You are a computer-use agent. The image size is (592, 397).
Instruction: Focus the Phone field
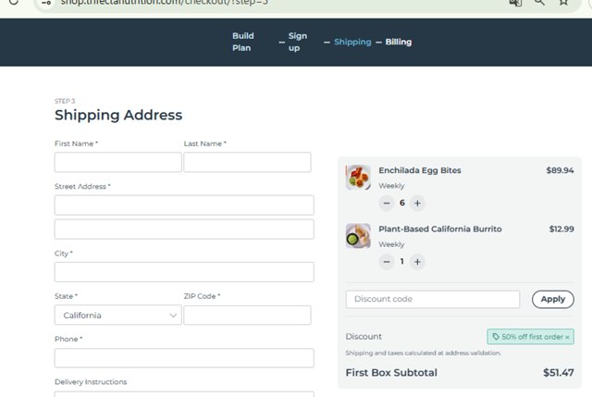click(x=184, y=358)
